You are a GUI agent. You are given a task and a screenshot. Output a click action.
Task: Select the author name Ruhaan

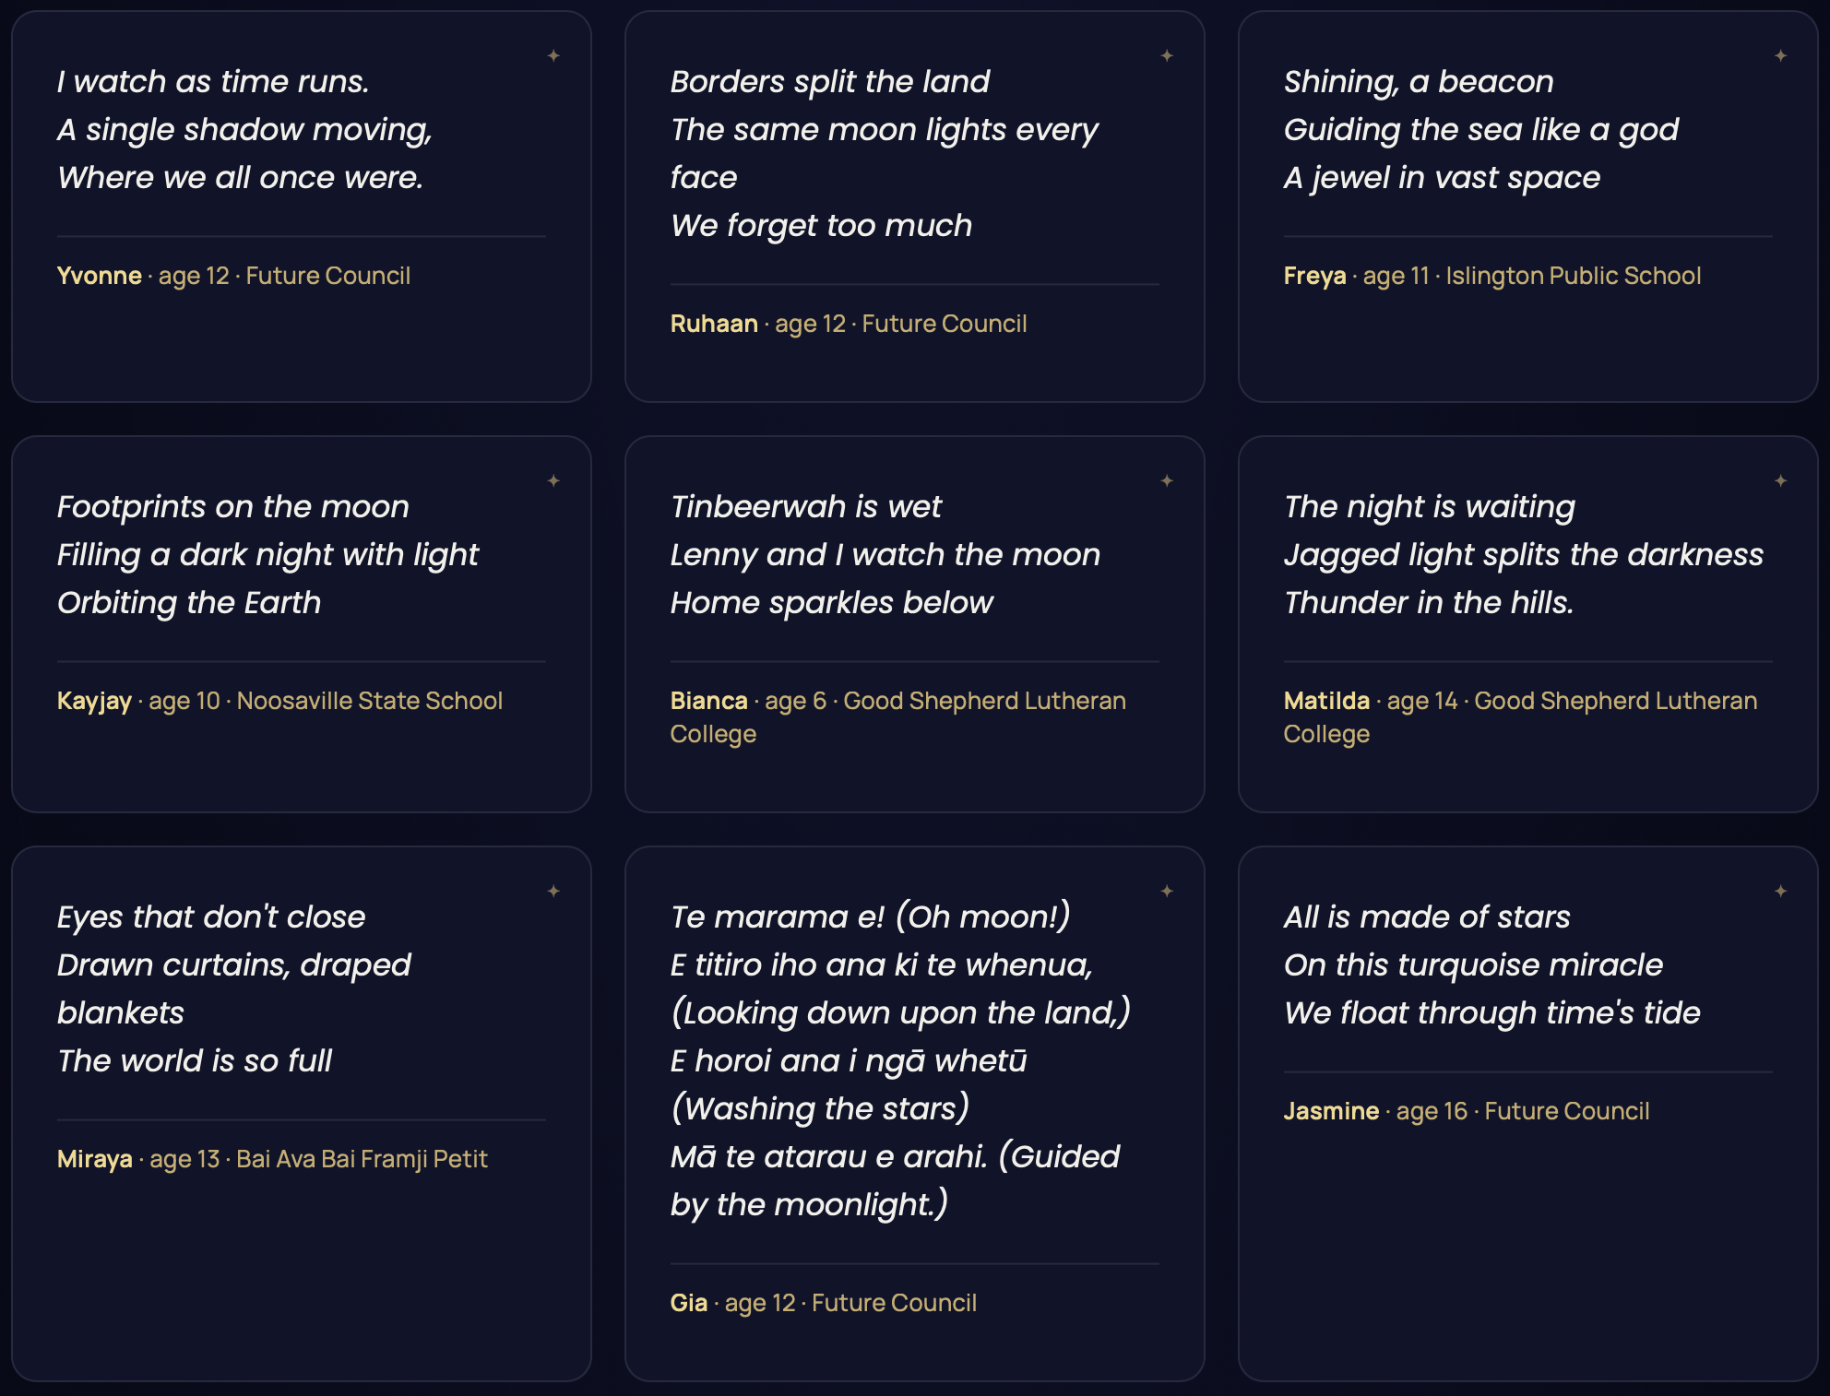point(714,324)
